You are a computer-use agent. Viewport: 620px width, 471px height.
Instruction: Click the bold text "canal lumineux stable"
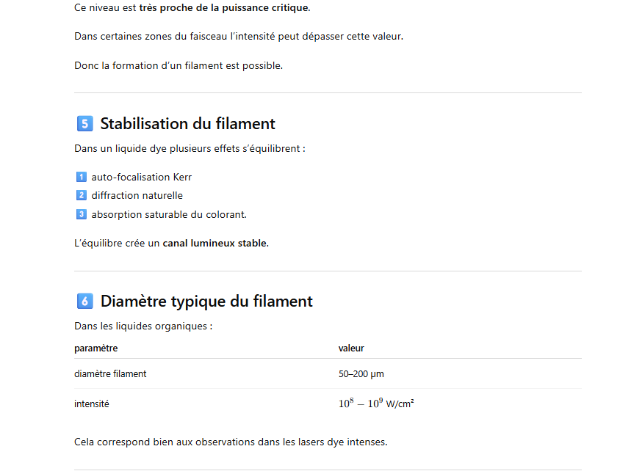pos(215,243)
